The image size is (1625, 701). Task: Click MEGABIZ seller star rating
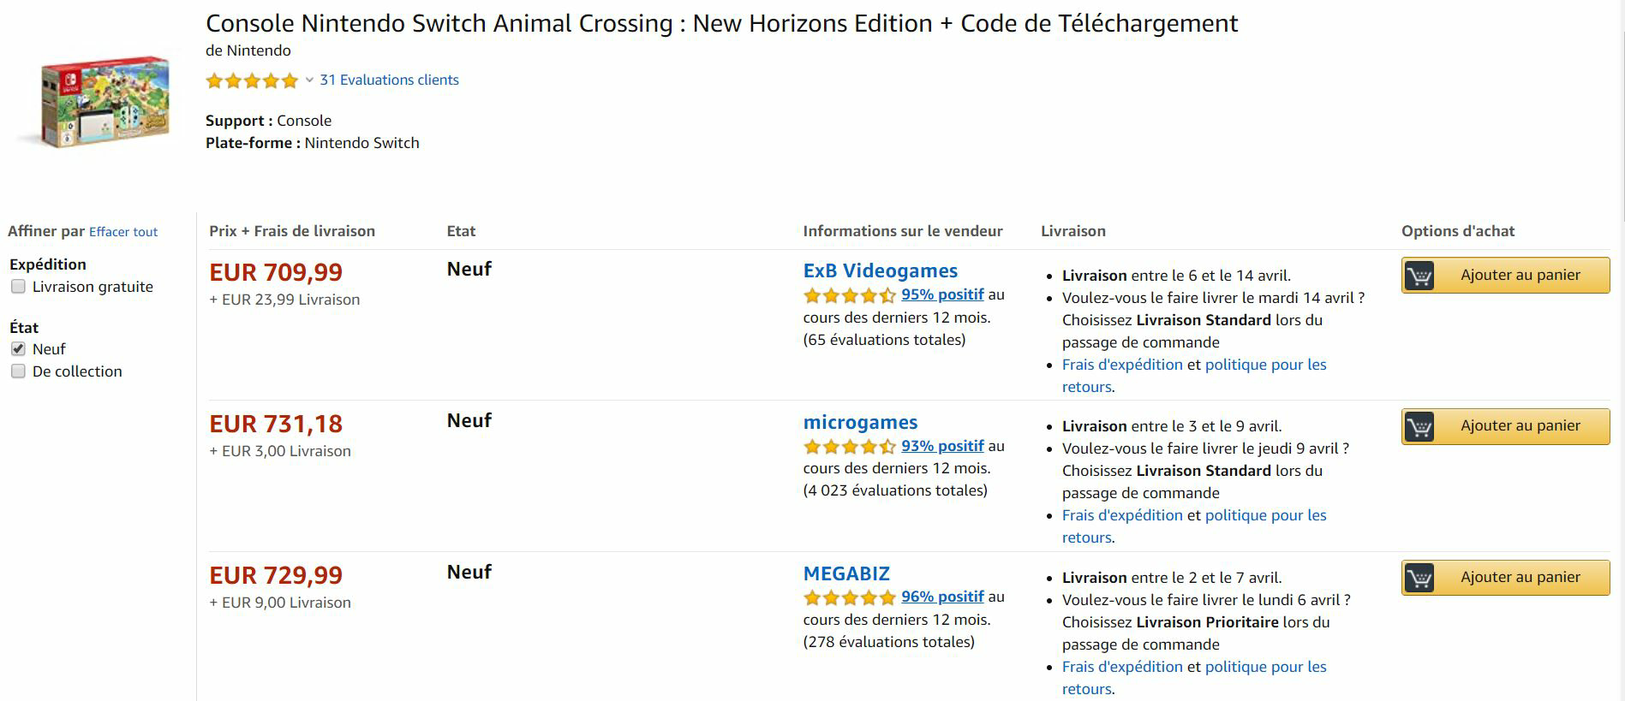pyautogui.click(x=849, y=598)
